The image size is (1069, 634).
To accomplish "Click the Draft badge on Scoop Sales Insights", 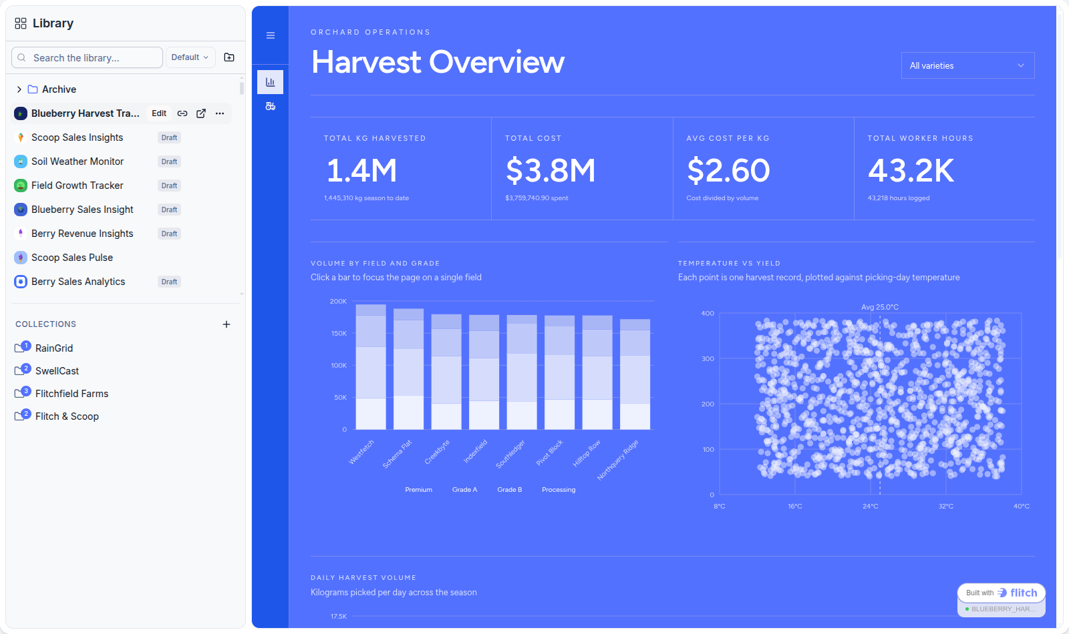I will pos(169,137).
